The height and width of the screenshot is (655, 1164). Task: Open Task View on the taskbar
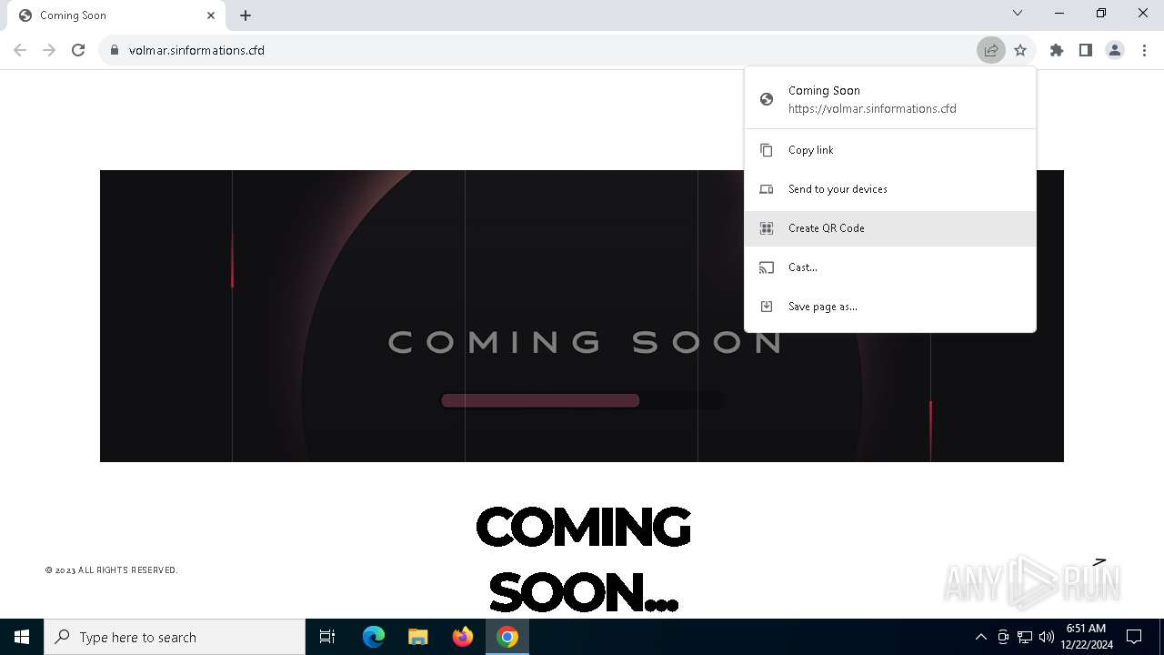click(x=327, y=637)
